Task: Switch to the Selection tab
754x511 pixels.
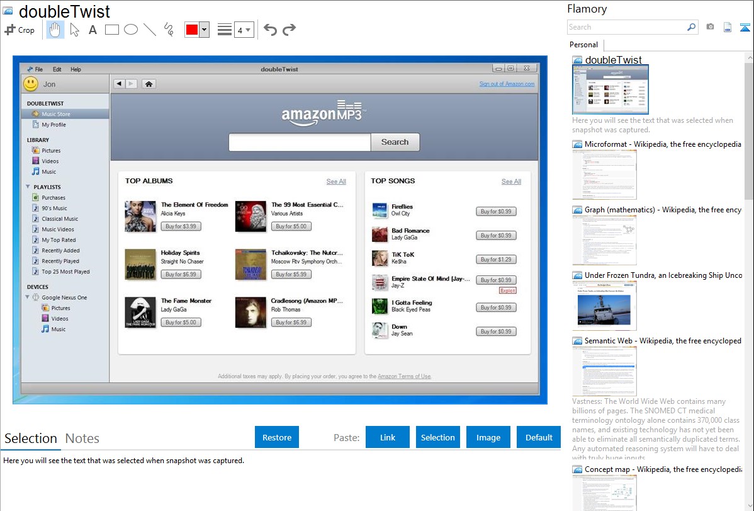Action: pyautogui.click(x=31, y=439)
